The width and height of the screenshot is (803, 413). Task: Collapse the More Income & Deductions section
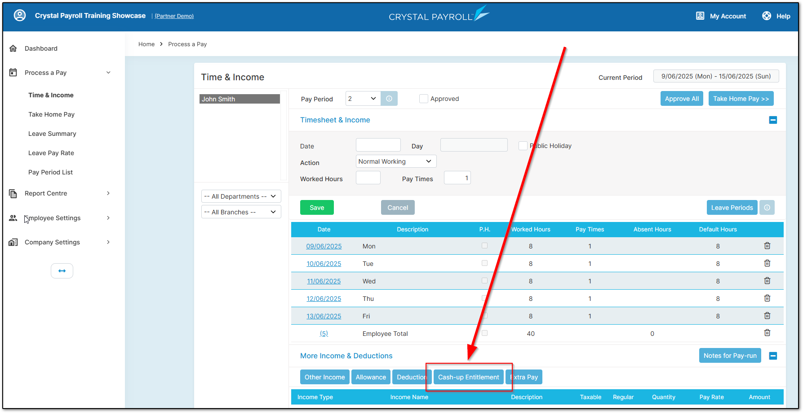pyautogui.click(x=773, y=356)
